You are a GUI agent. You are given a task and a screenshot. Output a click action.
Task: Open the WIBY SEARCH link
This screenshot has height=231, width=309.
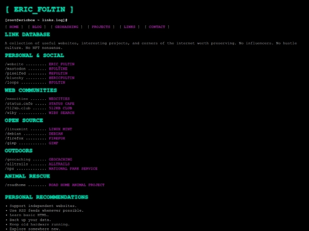coord(62,113)
